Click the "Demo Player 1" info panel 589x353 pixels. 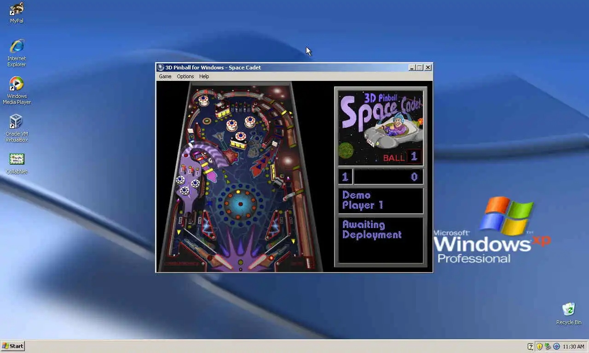coord(381,200)
